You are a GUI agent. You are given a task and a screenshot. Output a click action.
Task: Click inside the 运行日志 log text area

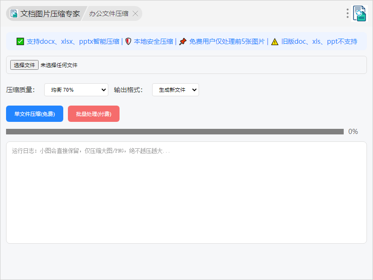point(186,195)
